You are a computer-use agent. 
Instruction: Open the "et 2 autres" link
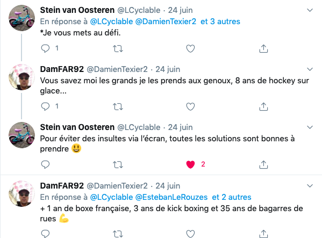232,197
